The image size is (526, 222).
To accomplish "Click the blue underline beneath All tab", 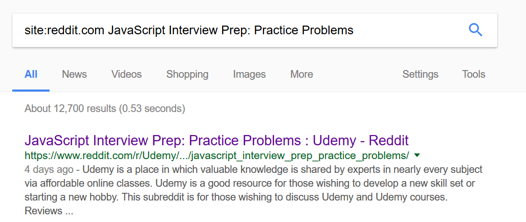I will point(31,90).
